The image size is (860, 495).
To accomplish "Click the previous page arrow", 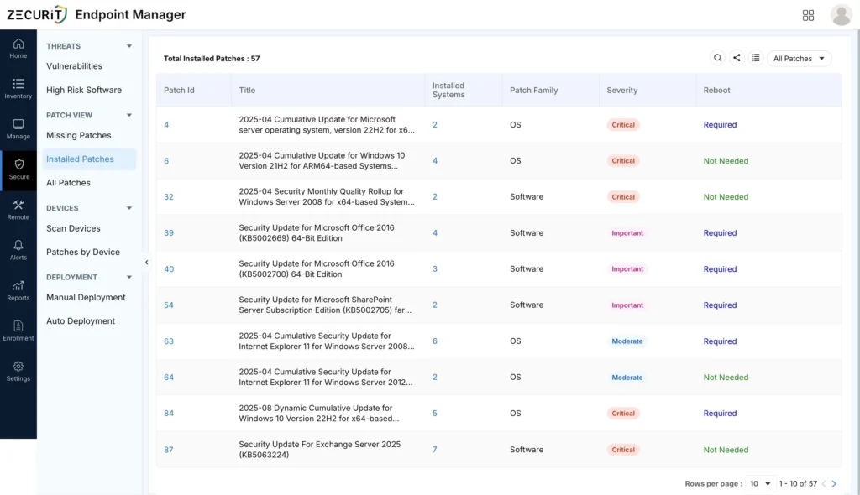I will 824,484.
